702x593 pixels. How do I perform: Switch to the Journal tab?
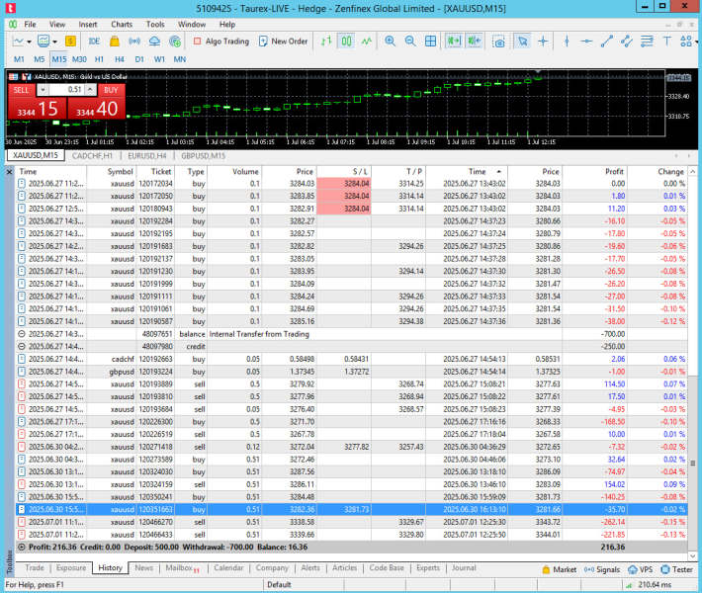pos(463,568)
